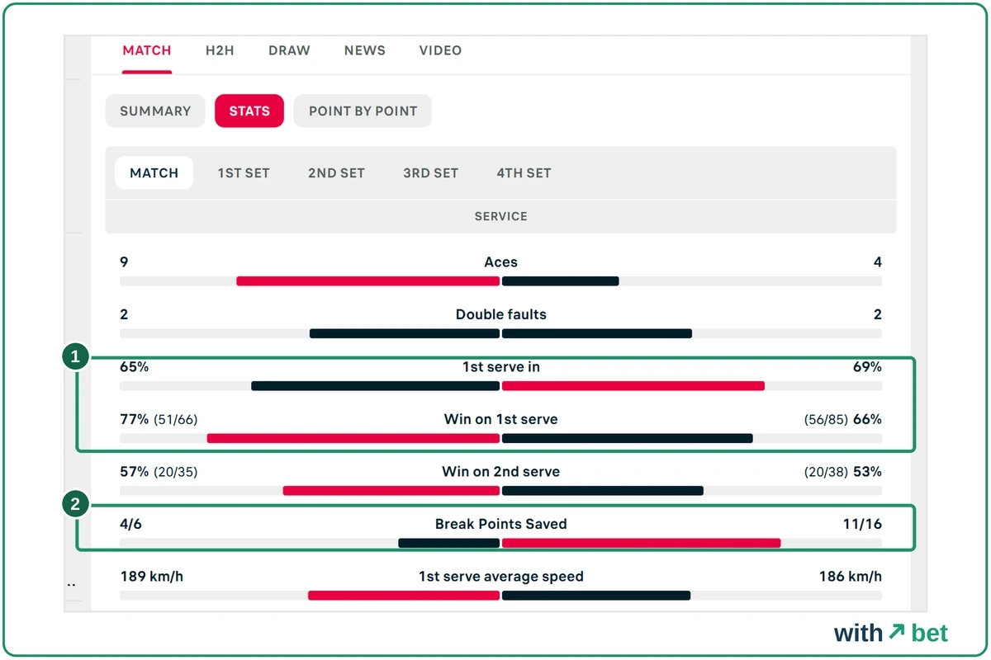The height and width of the screenshot is (660, 991).
Task: Switch to the H2H tab
Action: coord(220,50)
